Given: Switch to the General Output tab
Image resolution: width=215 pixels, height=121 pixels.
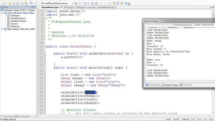Looking at the screenshot, I should tap(170, 85).
